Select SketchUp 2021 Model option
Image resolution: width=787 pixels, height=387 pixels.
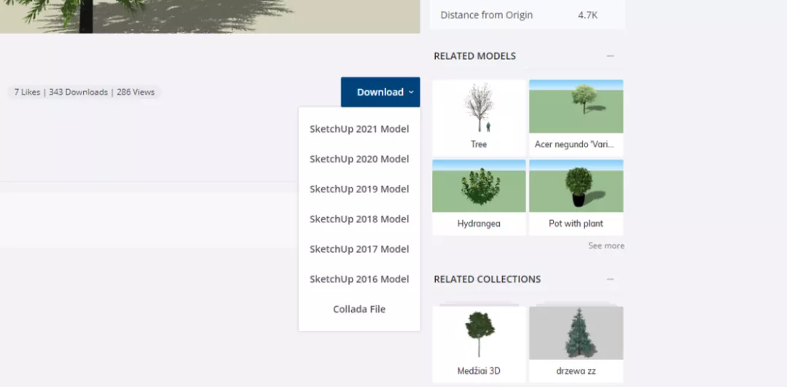[359, 129]
